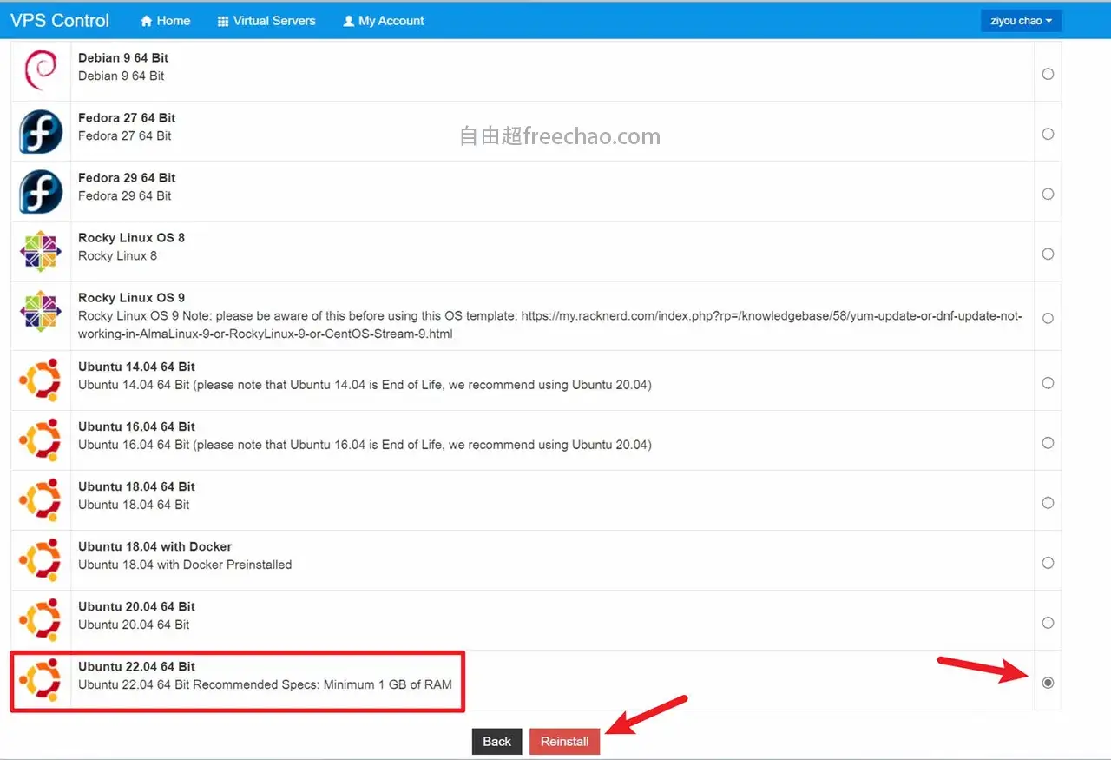Click the Rocky Linux OS 9 knowledgebase note
Screen dimensions: 1111x760
550,325
